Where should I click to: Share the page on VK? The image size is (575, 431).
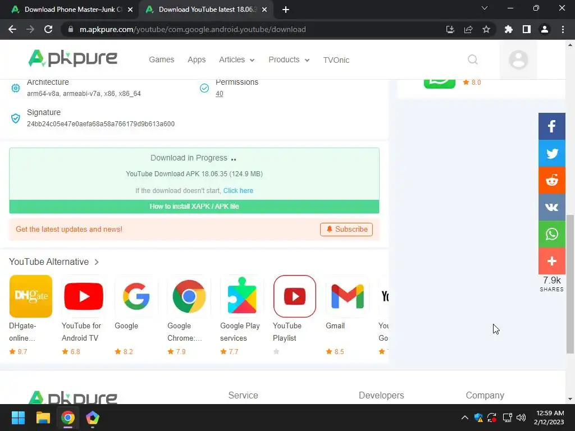(551, 207)
